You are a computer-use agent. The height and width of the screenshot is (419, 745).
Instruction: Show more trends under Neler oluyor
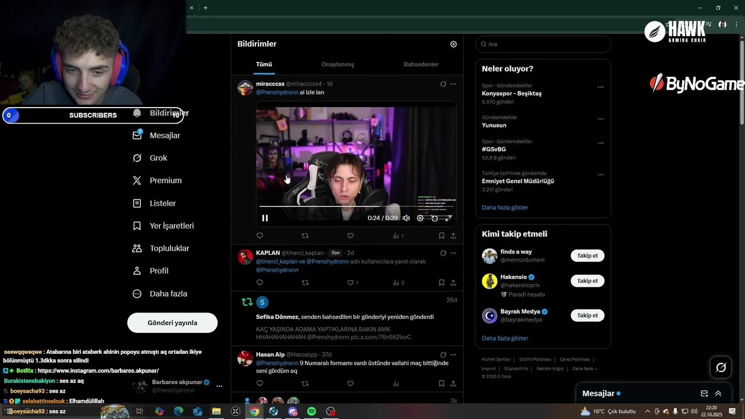tap(505, 207)
